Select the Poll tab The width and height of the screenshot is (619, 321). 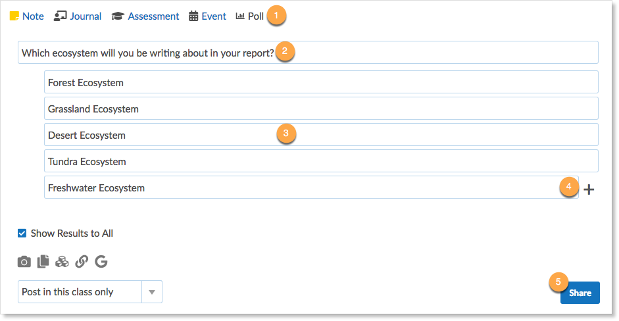[x=249, y=16]
